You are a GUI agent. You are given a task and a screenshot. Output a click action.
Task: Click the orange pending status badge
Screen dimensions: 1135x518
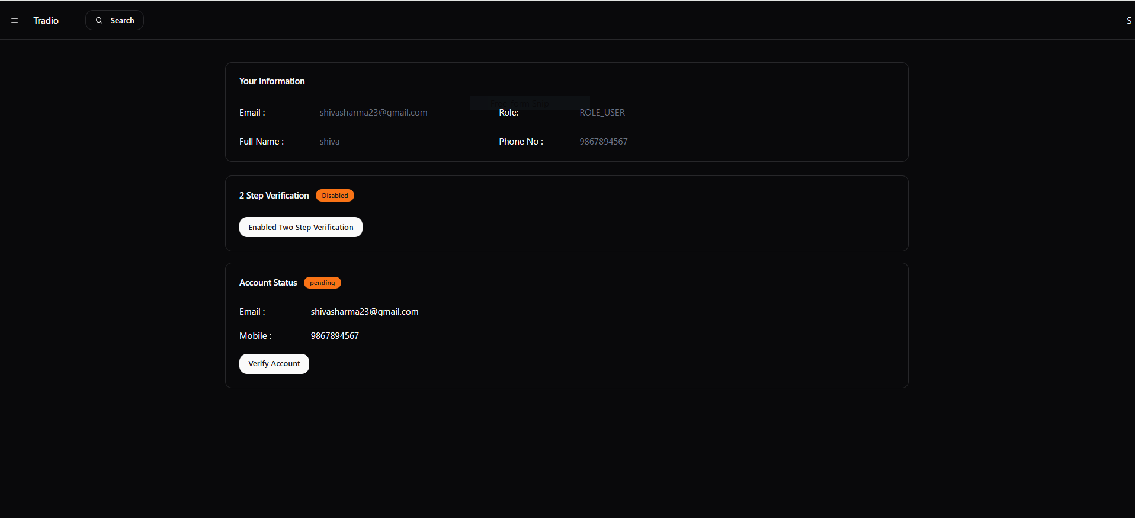coord(322,283)
